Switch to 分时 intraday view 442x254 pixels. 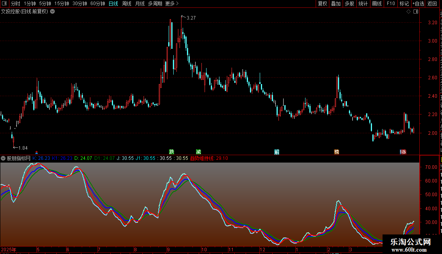(16, 4)
